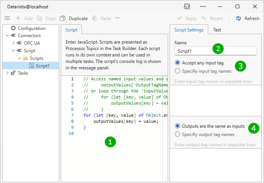Click the Apply checkmark icon
This screenshot has height=183, width=264.
point(179,18)
